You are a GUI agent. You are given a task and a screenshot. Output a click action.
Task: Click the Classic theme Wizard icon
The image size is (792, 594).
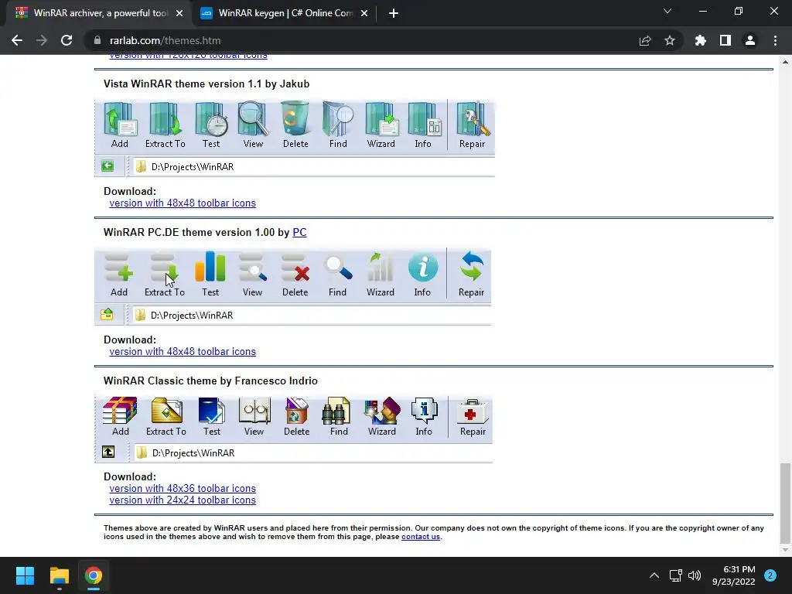(x=382, y=410)
